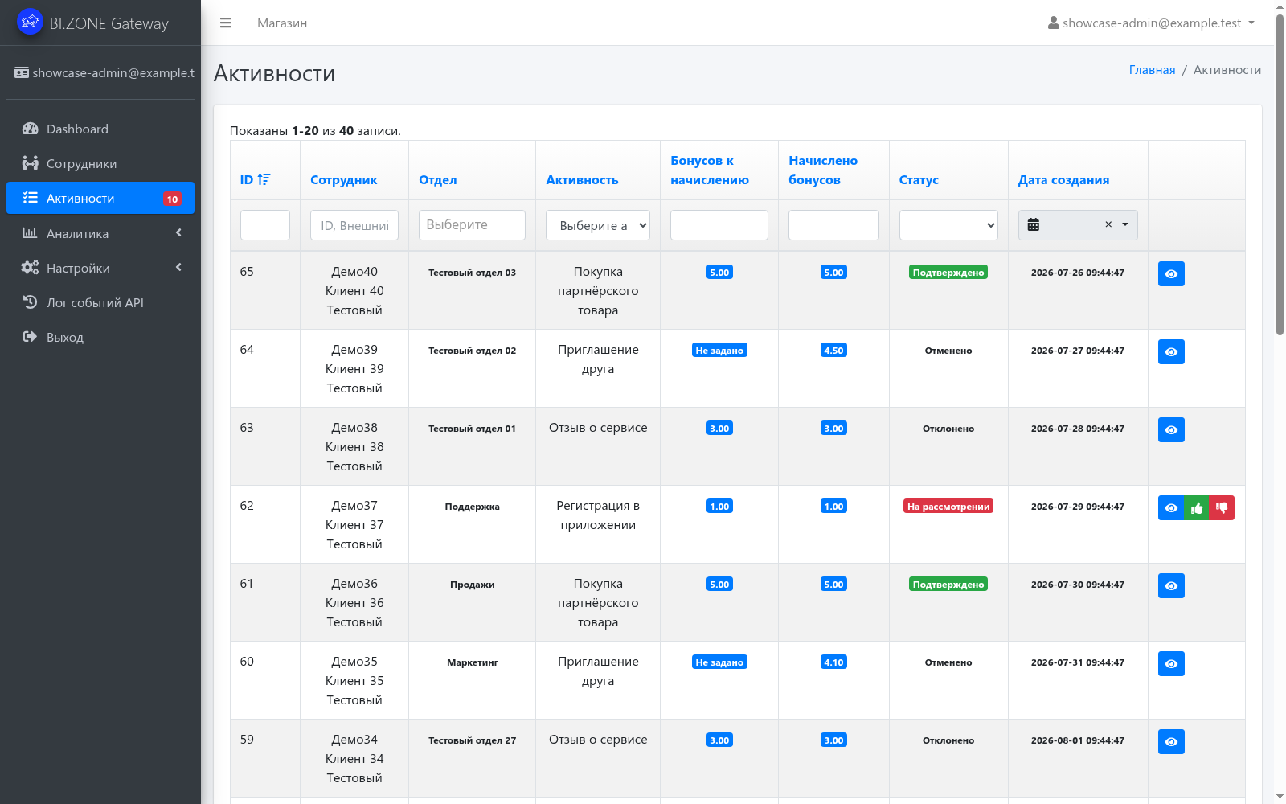Reject activity 62 with thumbs down

1222,508
